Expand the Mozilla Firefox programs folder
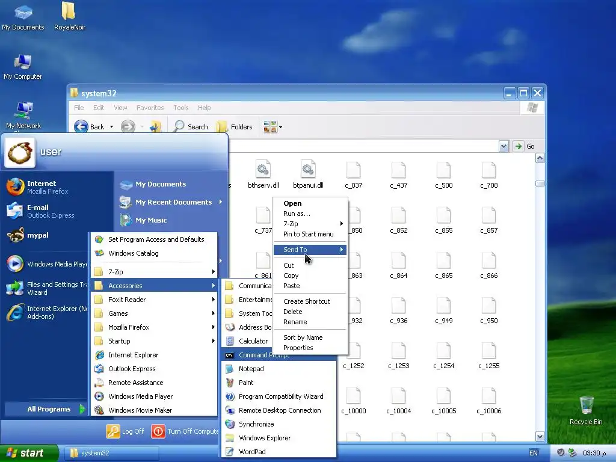The height and width of the screenshot is (462, 616). point(154,327)
